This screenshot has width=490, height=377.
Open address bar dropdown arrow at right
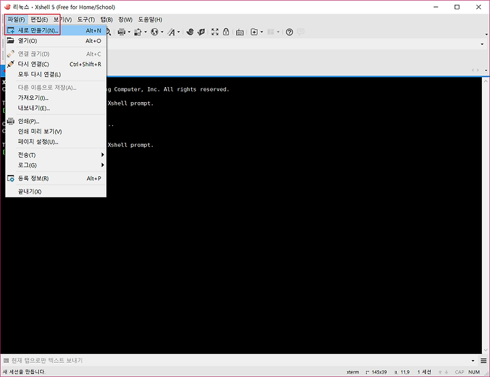click(x=482, y=44)
